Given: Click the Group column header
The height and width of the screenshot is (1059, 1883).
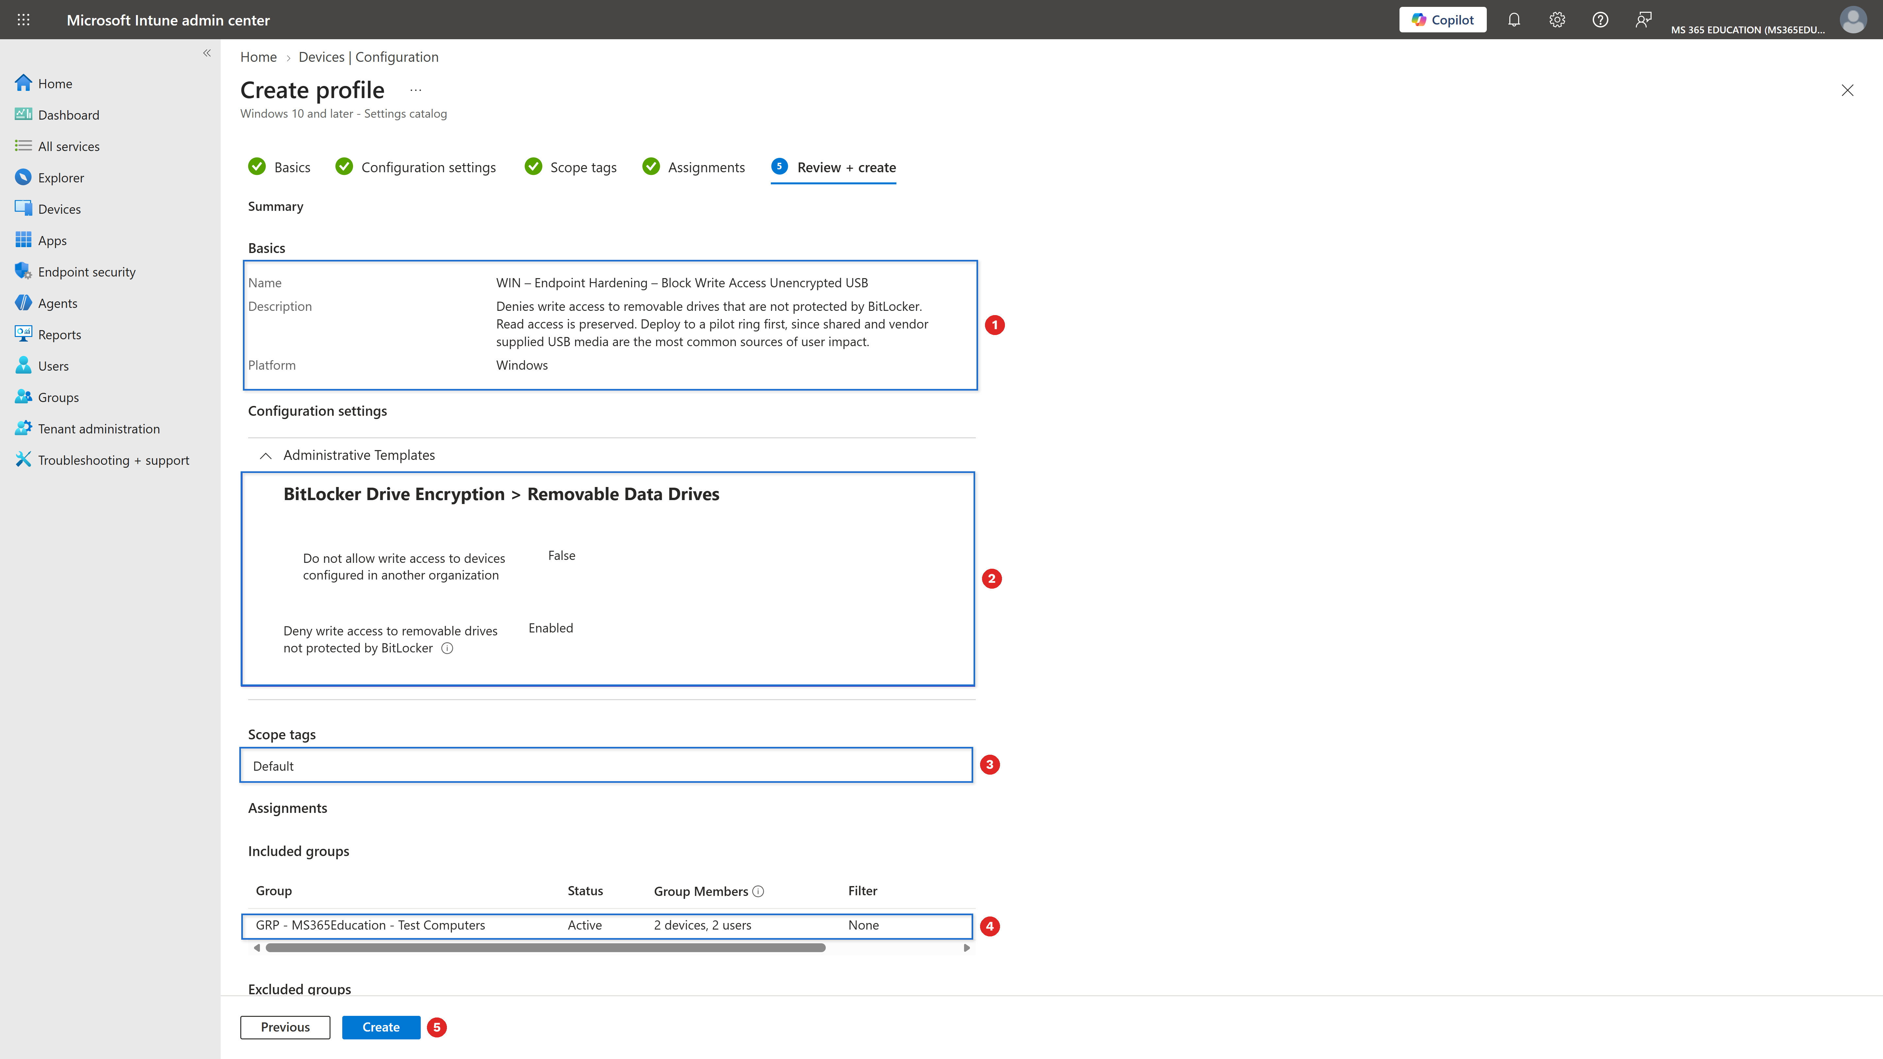Looking at the screenshot, I should (274, 891).
